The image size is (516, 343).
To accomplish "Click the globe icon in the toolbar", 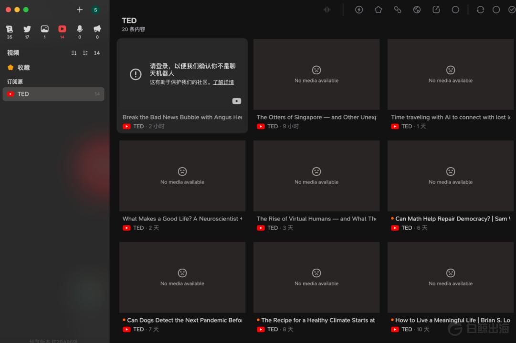I will [x=417, y=10].
